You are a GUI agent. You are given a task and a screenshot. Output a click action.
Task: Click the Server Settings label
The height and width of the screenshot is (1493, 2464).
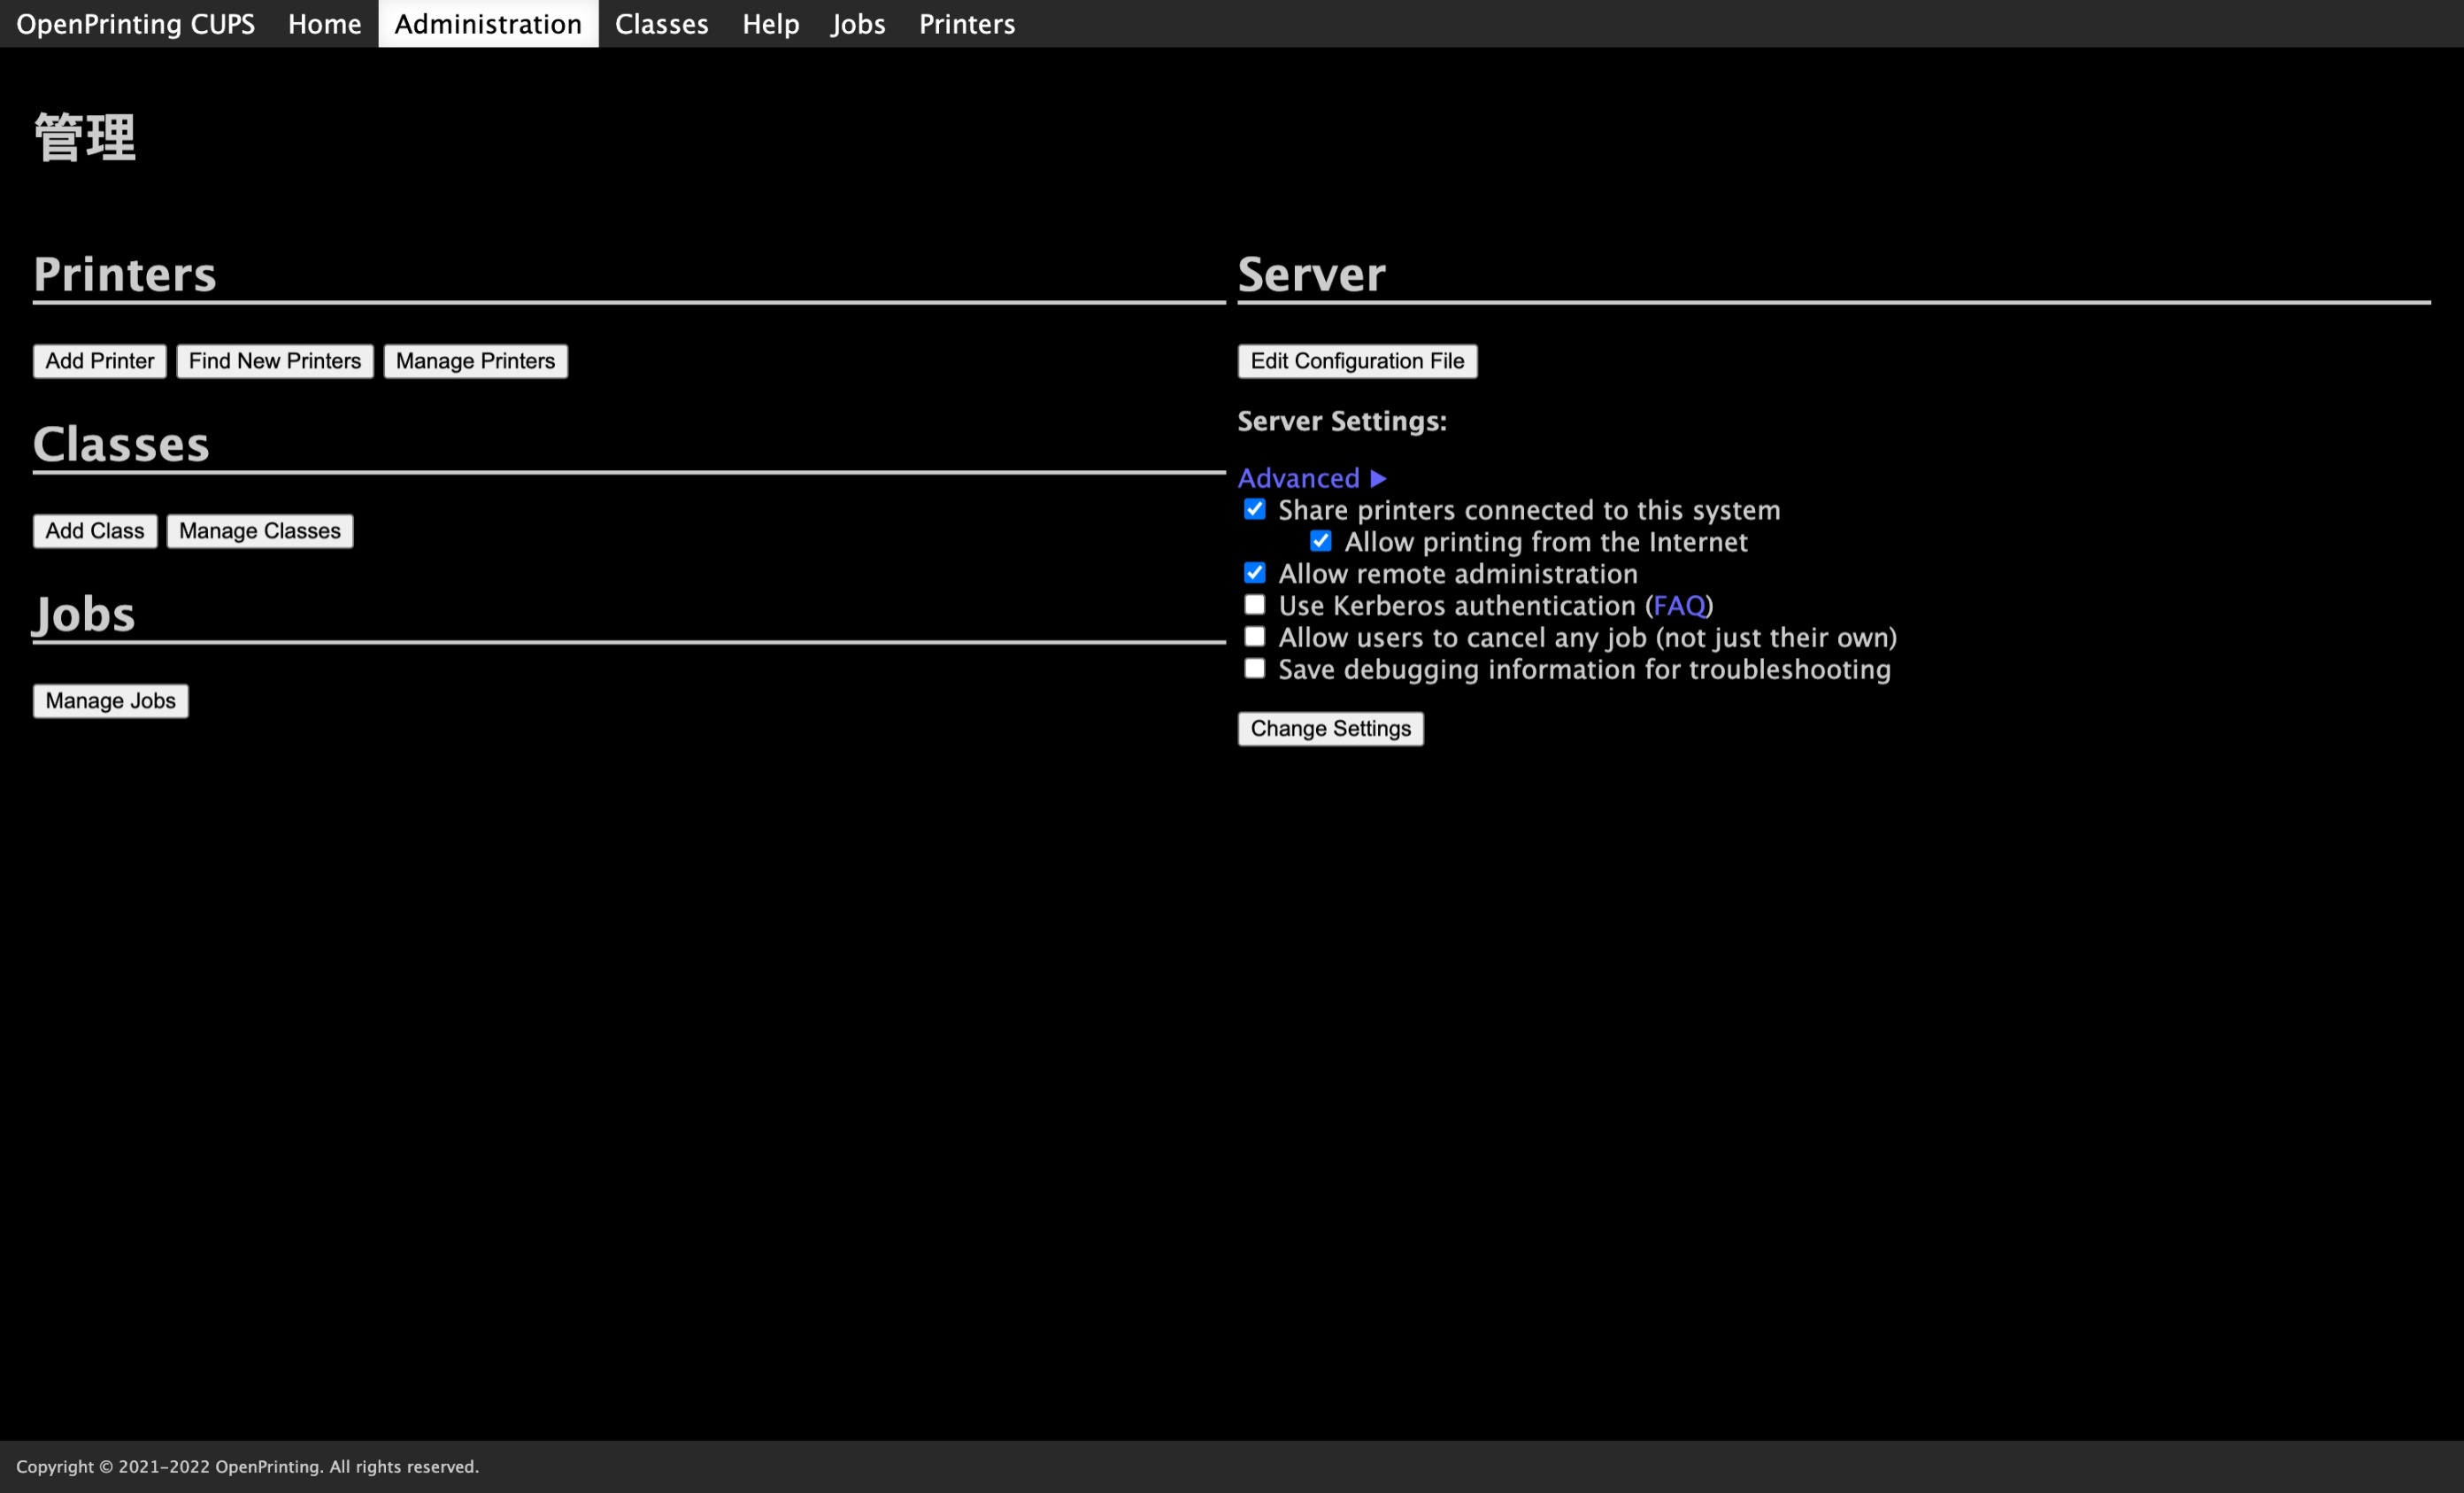1342,422
